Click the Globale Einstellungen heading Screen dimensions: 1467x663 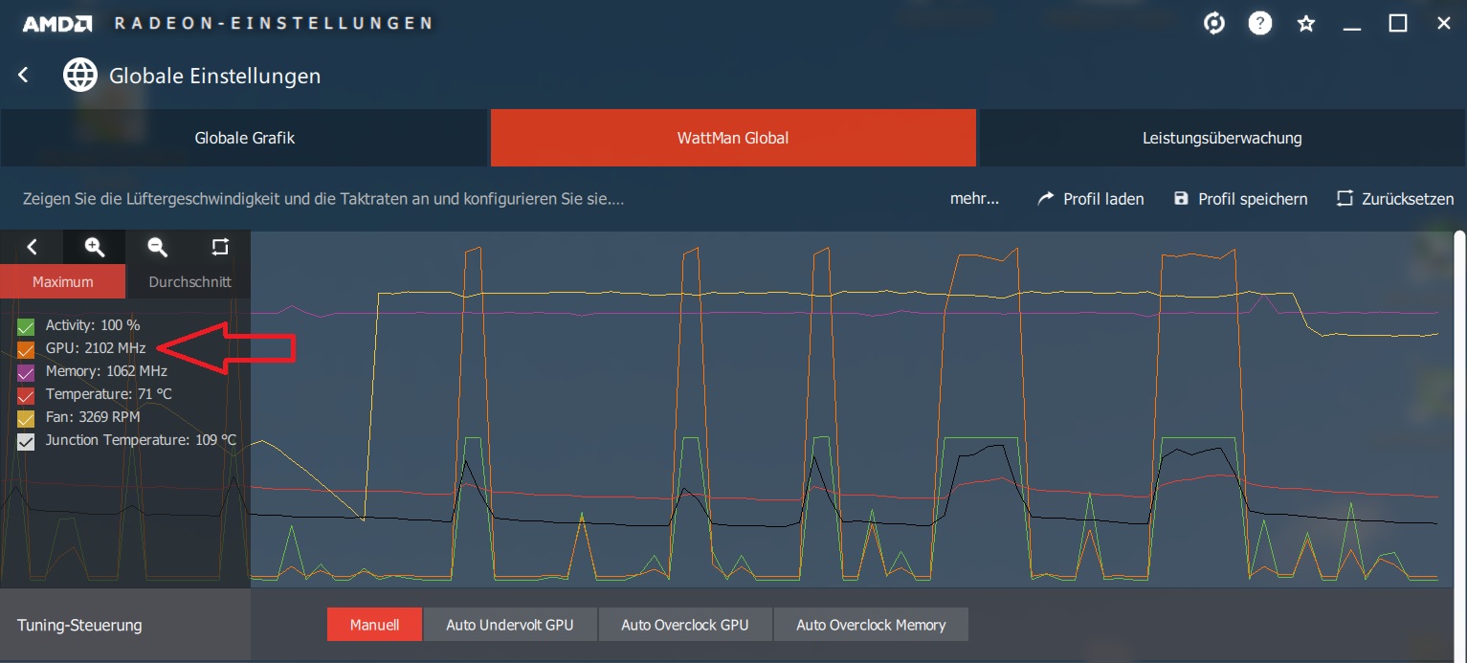pyautogui.click(x=215, y=76)
